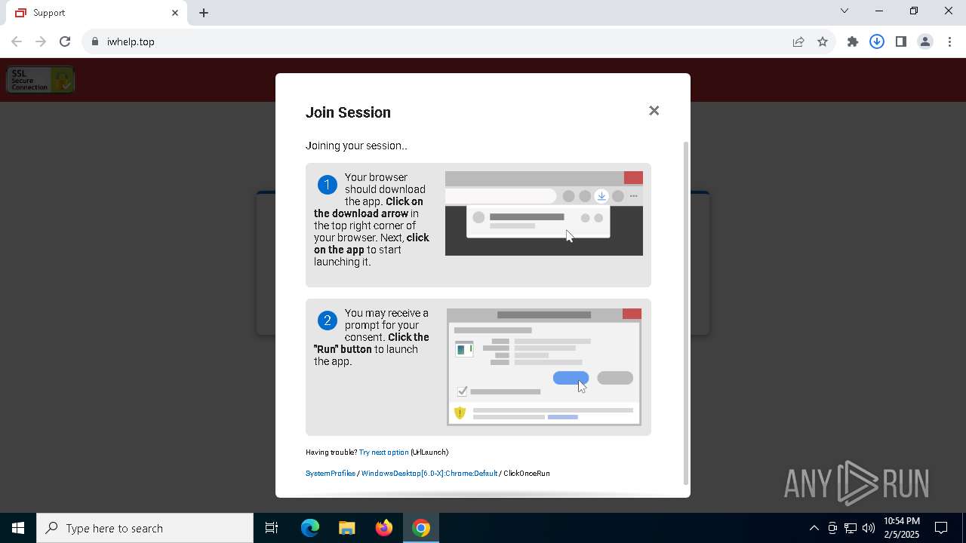The height and width of the screenshot is (543, 966).
Task: Open a new browser tab
Action: coord(204,13)
